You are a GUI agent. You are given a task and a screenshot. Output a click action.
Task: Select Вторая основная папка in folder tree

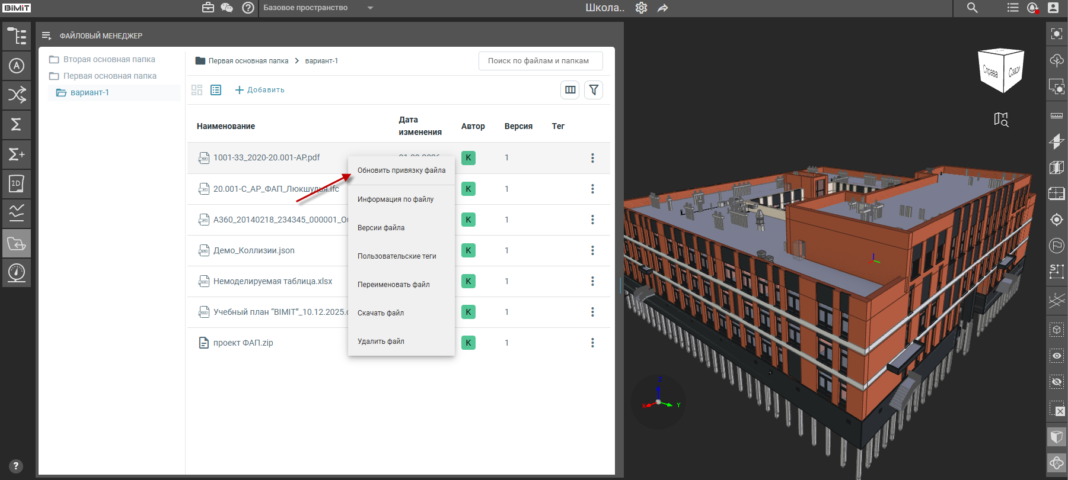pos(109,59)
